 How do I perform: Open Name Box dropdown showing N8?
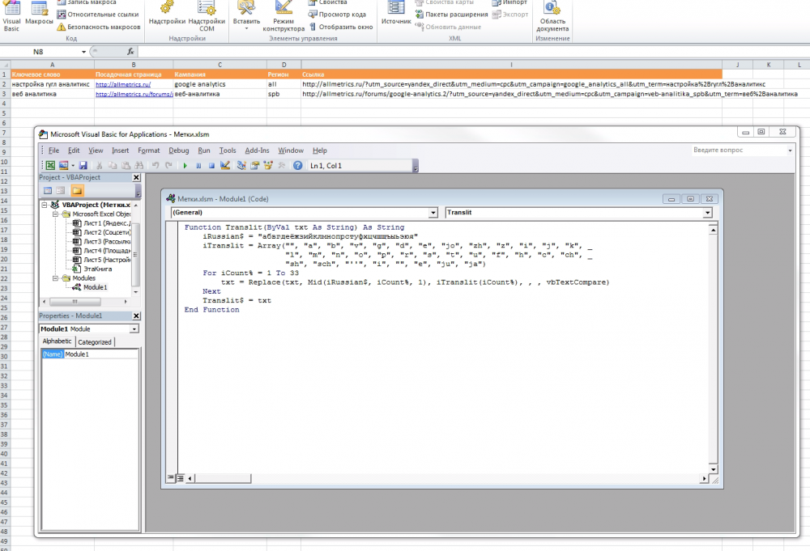point(83,52)
